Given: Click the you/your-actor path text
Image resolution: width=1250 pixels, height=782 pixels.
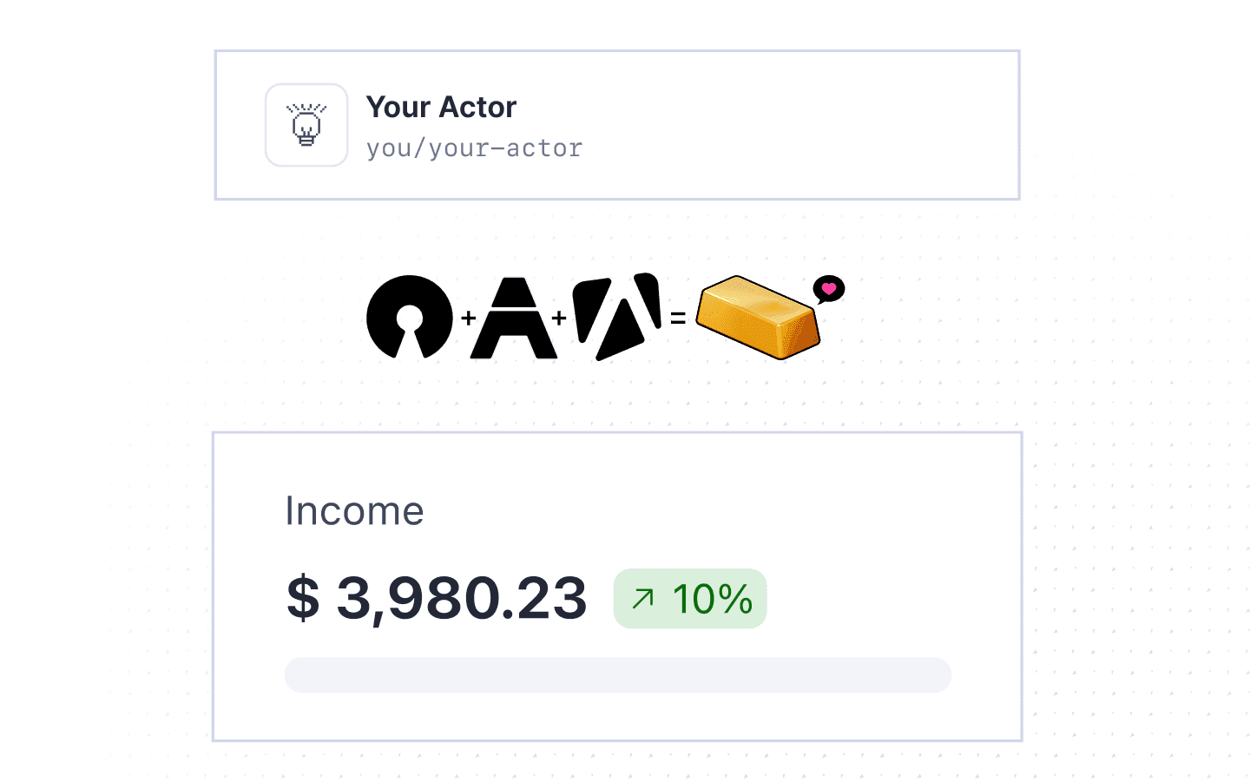Looking at the screenshot, I should 474,148.
